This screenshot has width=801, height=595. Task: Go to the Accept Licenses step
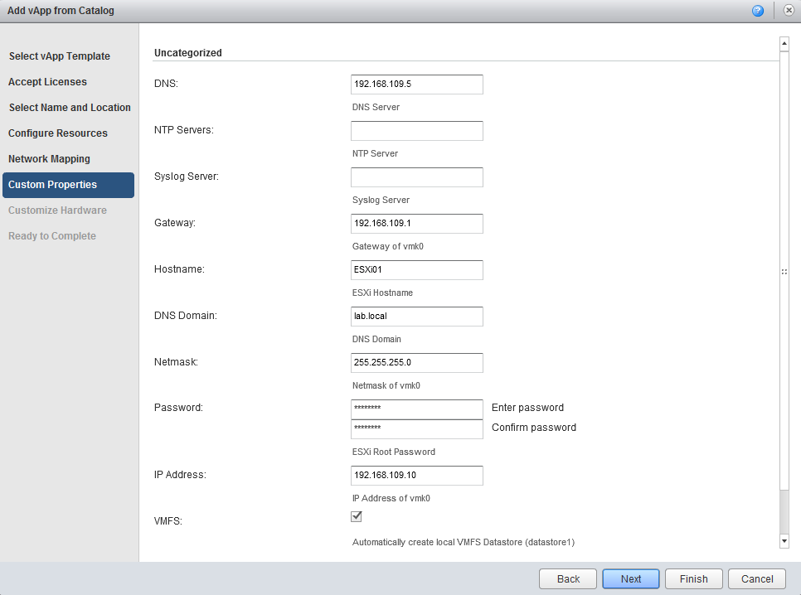47,82
